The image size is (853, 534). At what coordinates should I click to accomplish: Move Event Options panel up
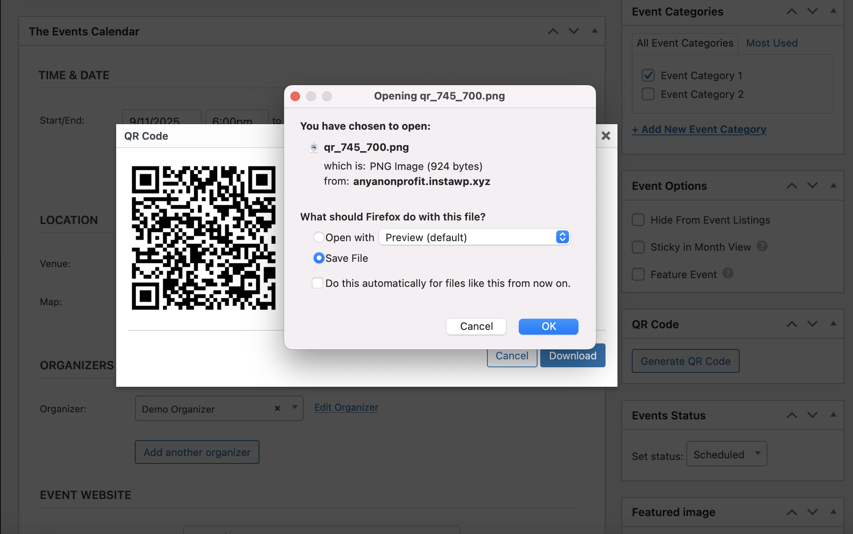[792, 186]
